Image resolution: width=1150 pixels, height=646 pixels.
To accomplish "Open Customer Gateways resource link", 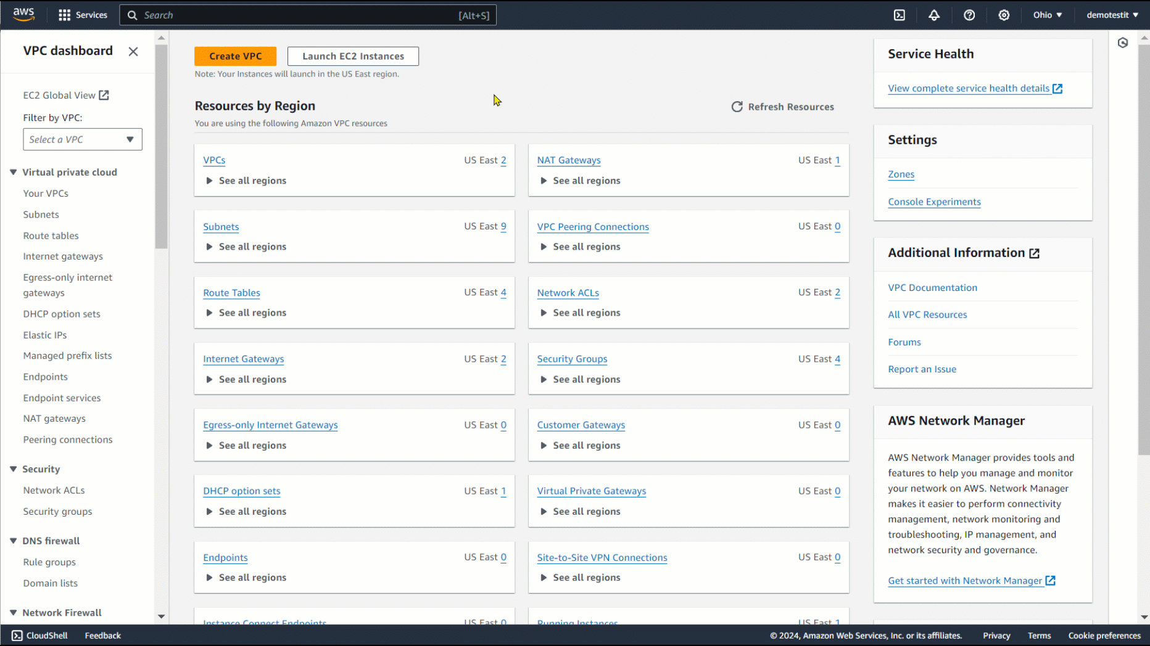I will point(581,425).
